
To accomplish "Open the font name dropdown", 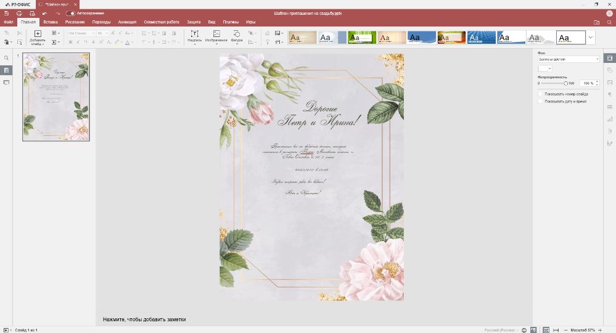I will click(80, 33).
